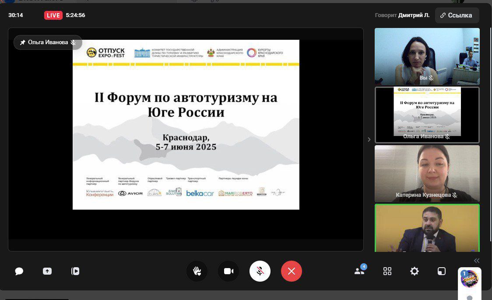Image resolution: width=492 pixels, height=300 pixels.
Task: Click the red LIVE badge
Action: (53, 15)
